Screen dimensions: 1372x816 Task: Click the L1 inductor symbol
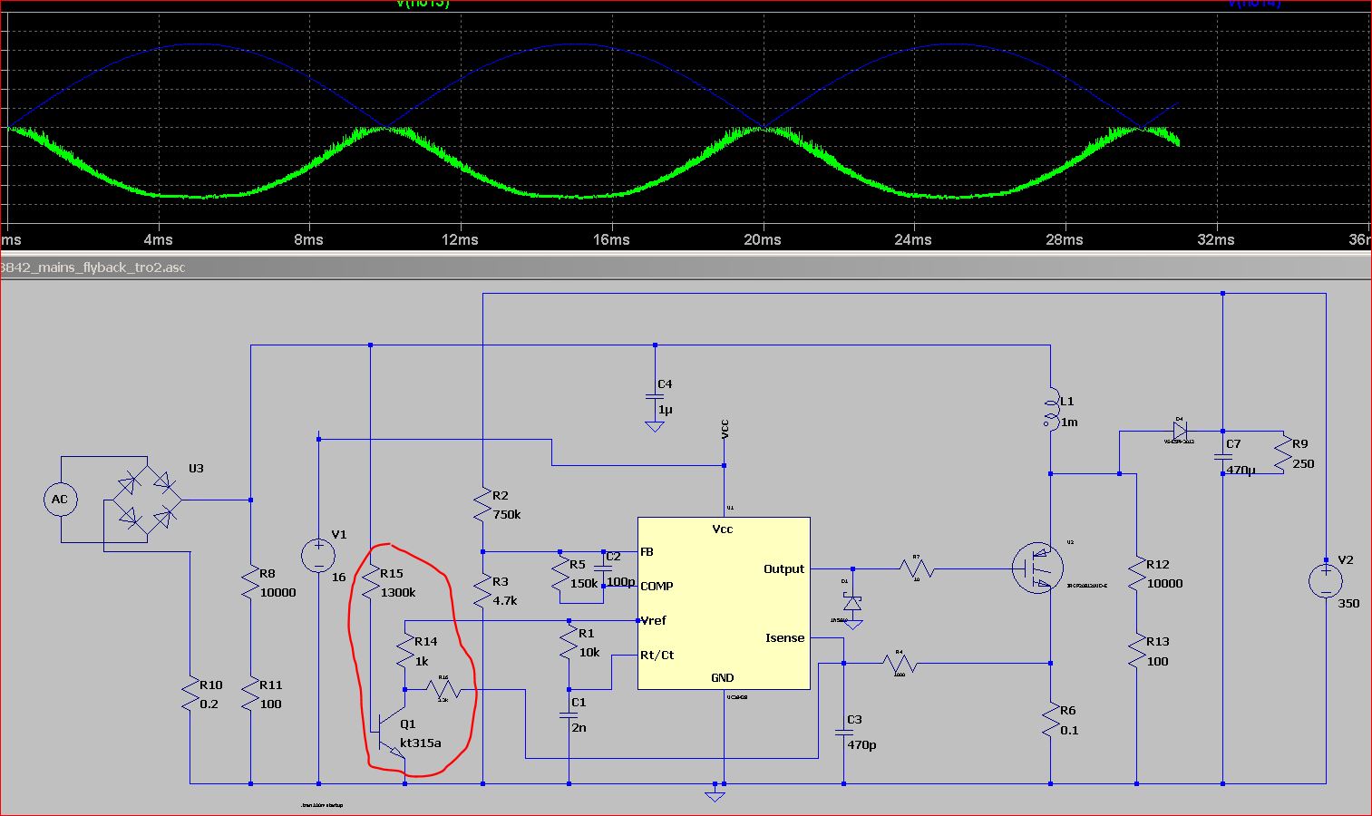point(1051,410)
